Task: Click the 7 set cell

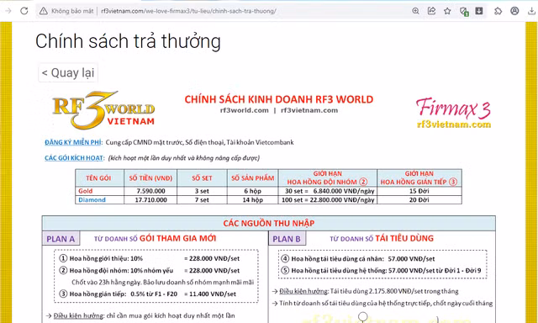Action: 202,200
